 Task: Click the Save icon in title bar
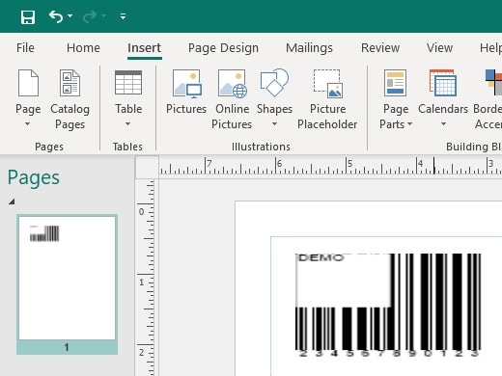[28, 16]
